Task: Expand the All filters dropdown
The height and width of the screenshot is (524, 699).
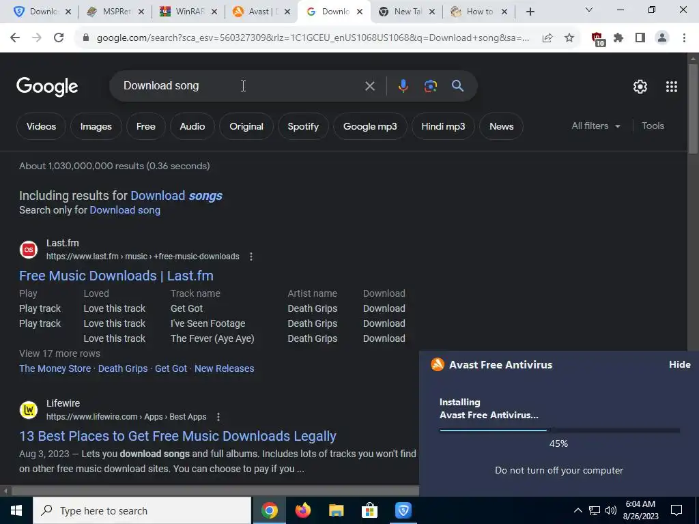Action: pyautogui.click(x=595, y=126)
